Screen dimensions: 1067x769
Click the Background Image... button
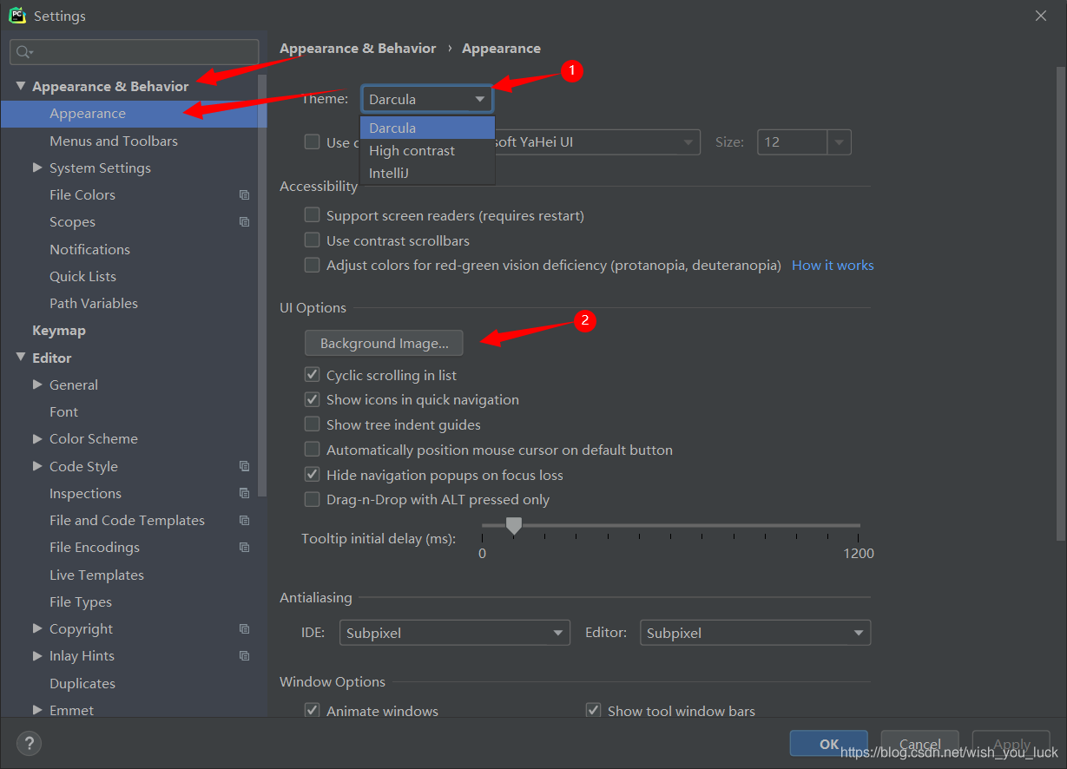tap(384, 344)
